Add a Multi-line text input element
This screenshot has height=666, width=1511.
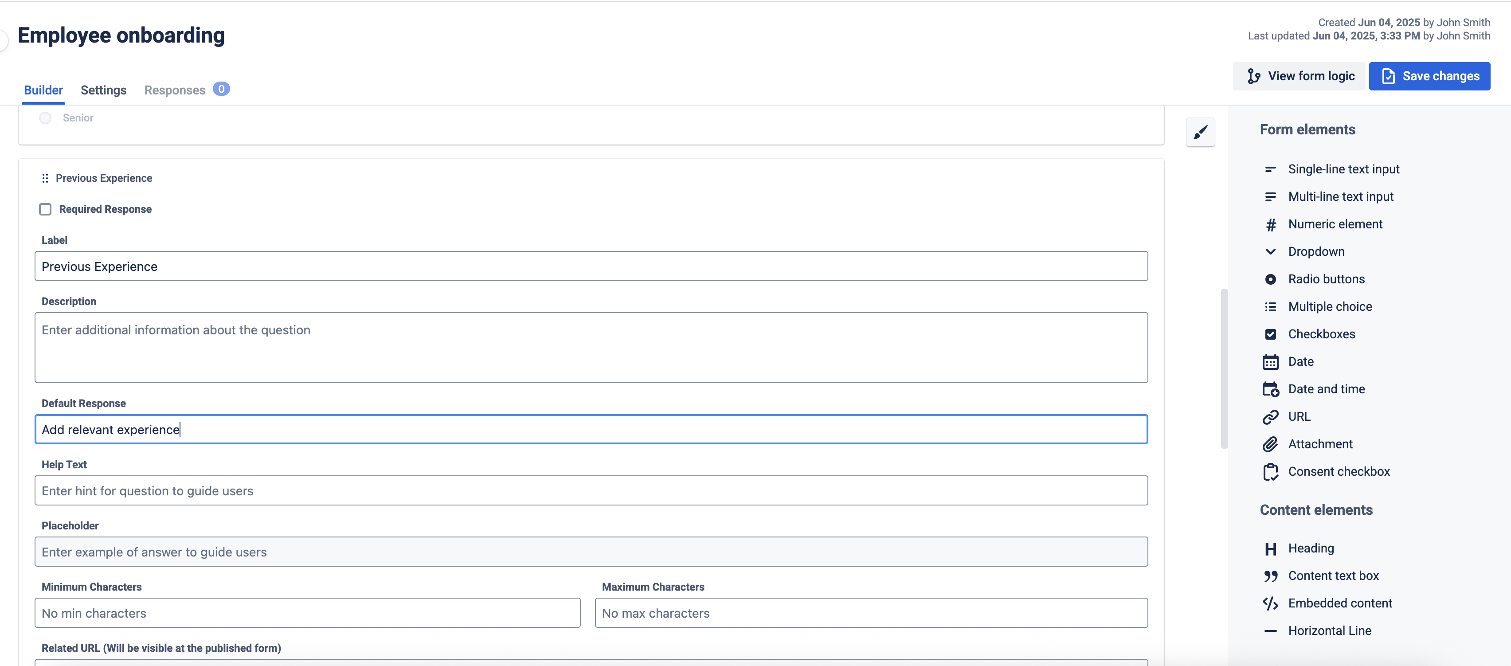pyautogui.click(x=1341, y=196)
